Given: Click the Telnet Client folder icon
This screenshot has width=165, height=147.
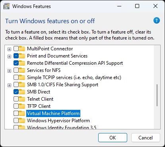Looking at the screenshot, I should (x=22, y=99).
